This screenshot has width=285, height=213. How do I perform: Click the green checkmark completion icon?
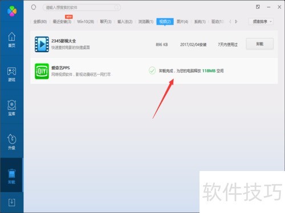[152, 70]
